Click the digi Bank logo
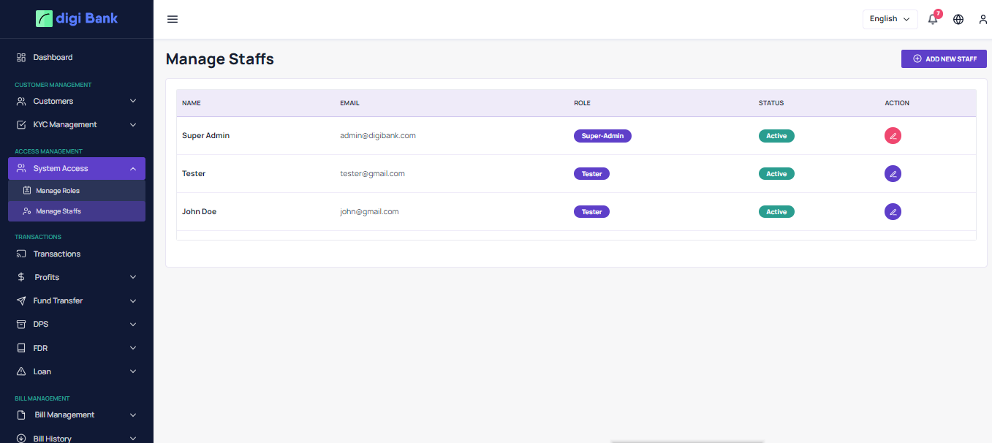The width and height of the screenshot is (992, 443). click(77, 18)
